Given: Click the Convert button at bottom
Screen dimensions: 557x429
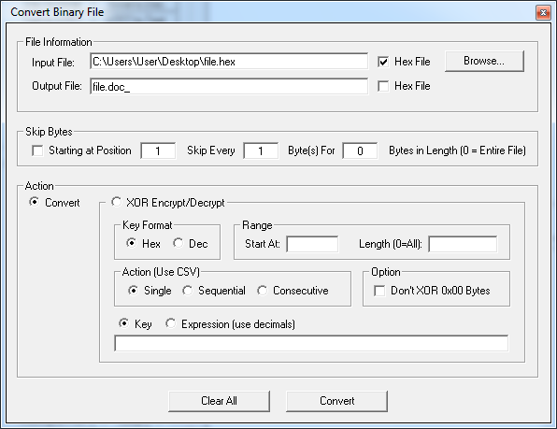Looking at the screenshot, I should click(x=336, y=401).
